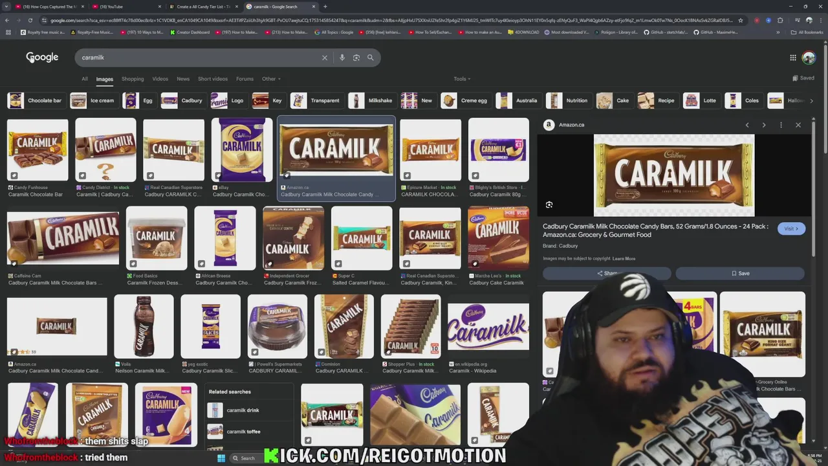Close the image preview panel
The height and width of the screenshot is (466, 828).
(798, 125)
